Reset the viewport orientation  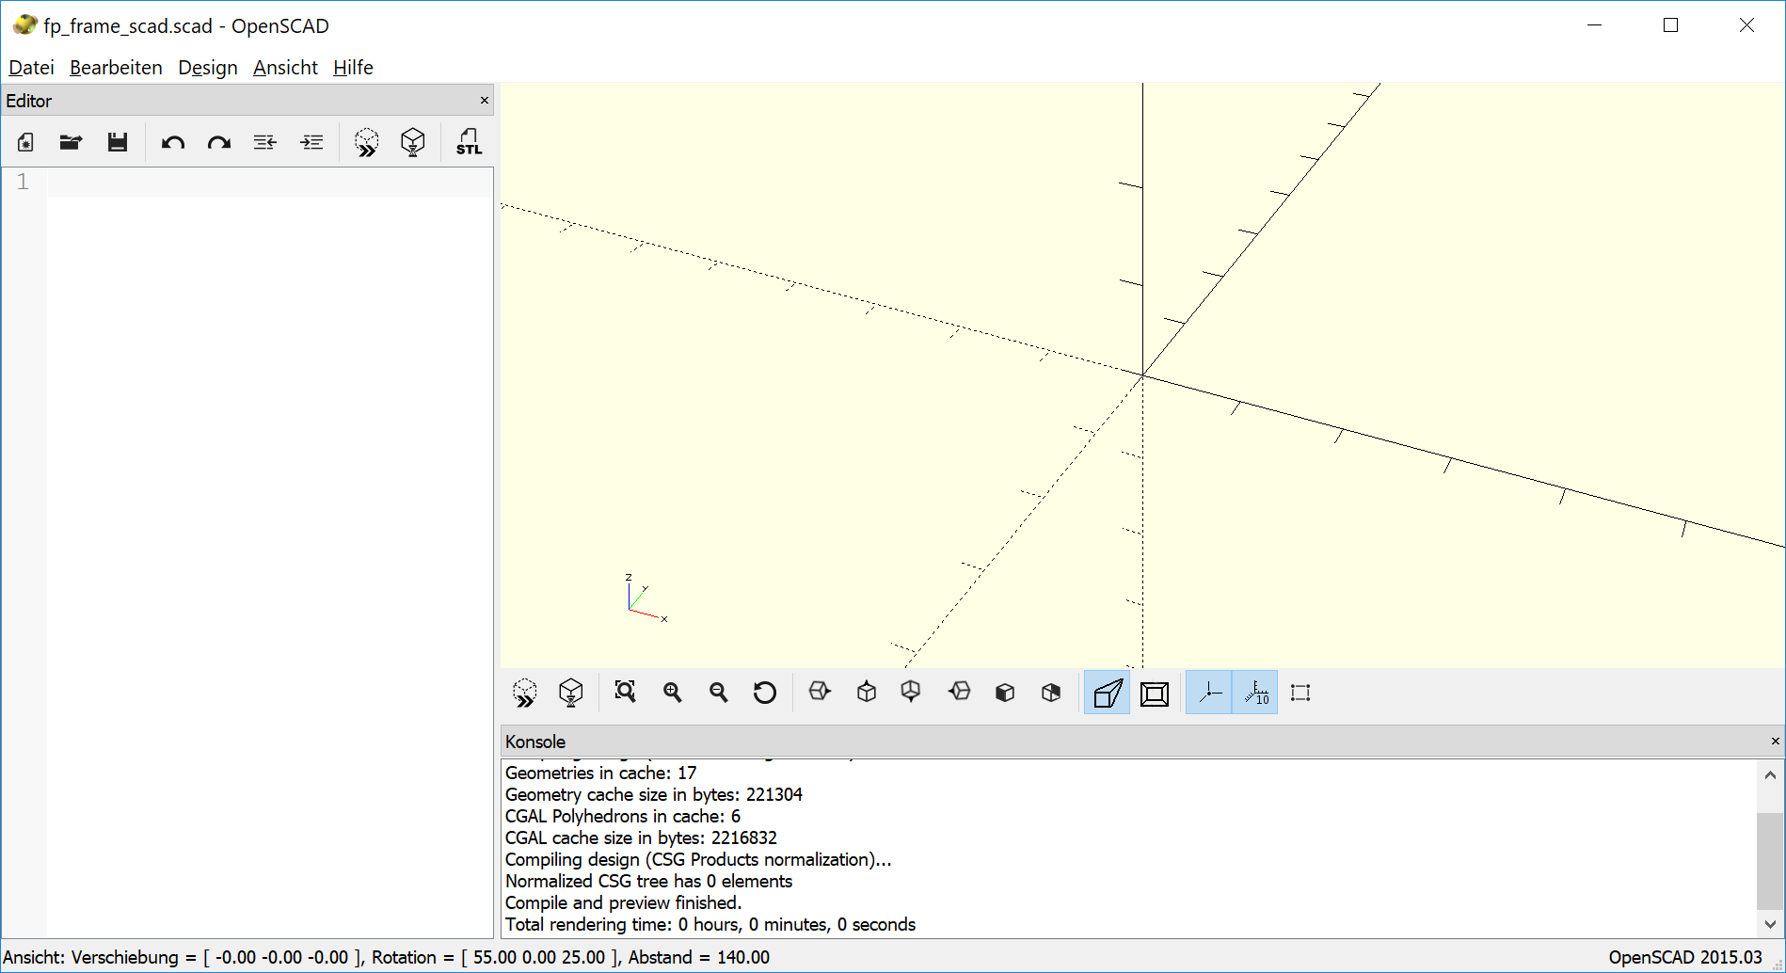pyautogui.click(x=766, y=692)
